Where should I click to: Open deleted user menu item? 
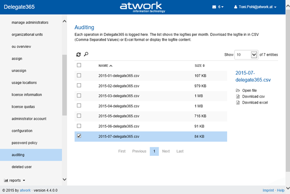click(22, 167)
